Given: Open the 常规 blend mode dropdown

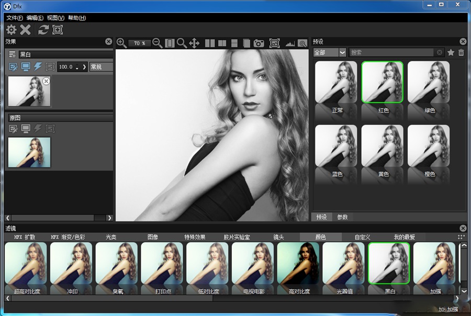Looking at the screenshot, I should 101,67.
